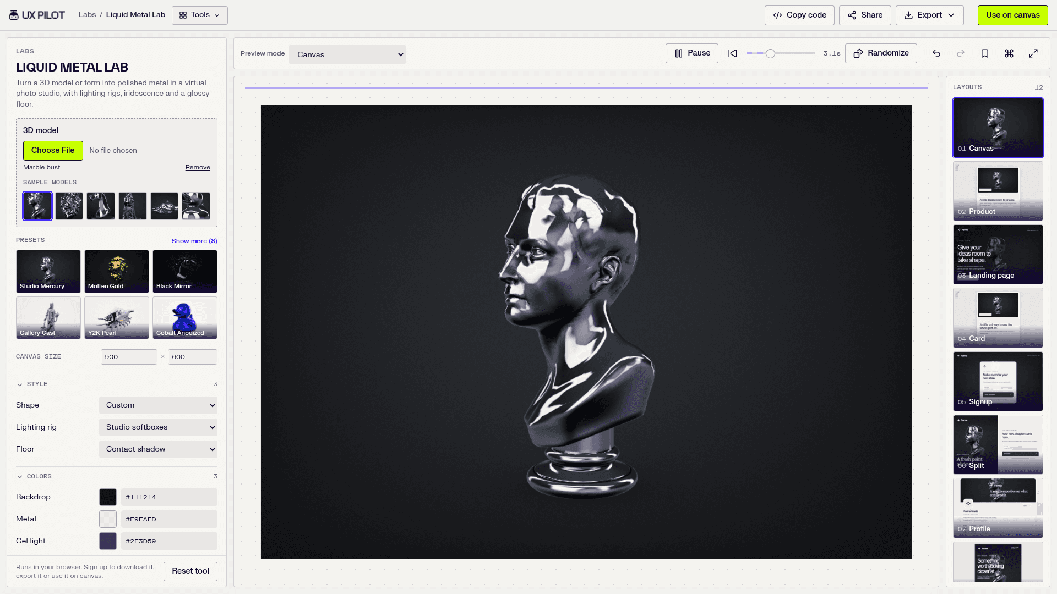The image size is (1057, 594).
Task: Click the UX Pilot logo
Action: pyautogui.click(x=37, y=15)
